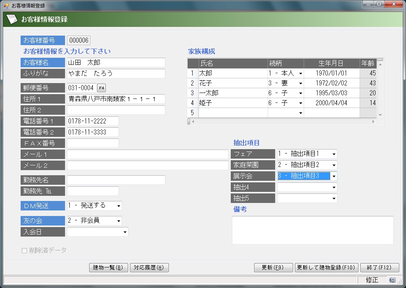
Task: Expand the フェア extraction dropdown
Action: [334, 154]
